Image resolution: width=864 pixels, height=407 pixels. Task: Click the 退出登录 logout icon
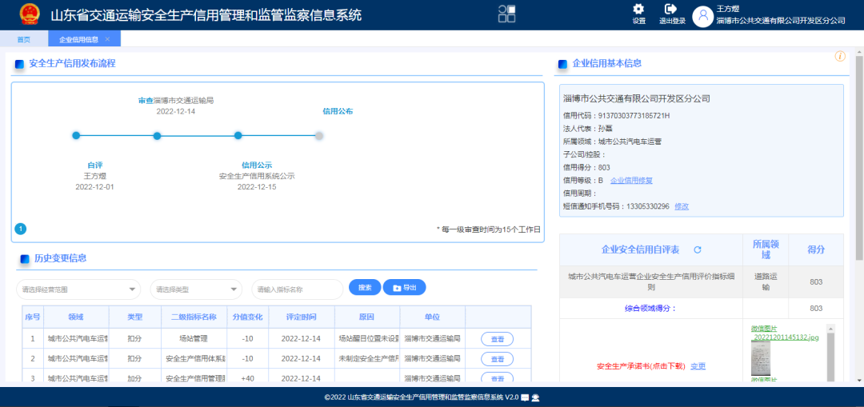tap(671, 9)
